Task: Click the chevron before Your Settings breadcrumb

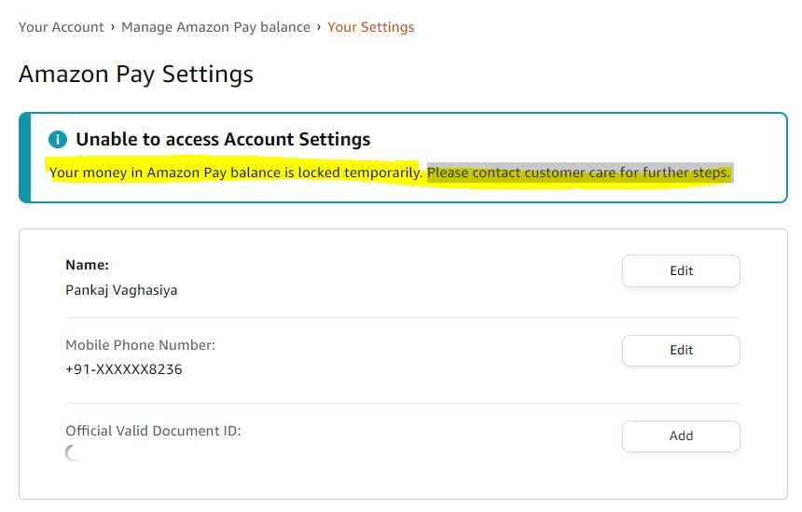Action: click(319, 27)
